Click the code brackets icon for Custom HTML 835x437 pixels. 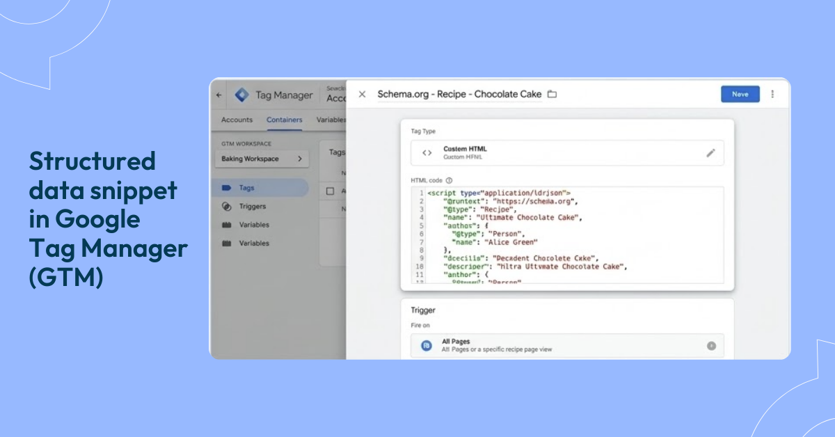click(427, 153)
